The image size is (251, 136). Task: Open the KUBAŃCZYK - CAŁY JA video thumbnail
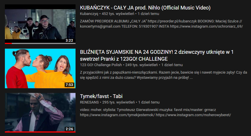click(x=40, y=24)
